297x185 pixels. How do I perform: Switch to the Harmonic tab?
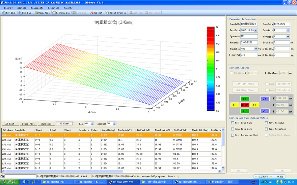46,124
